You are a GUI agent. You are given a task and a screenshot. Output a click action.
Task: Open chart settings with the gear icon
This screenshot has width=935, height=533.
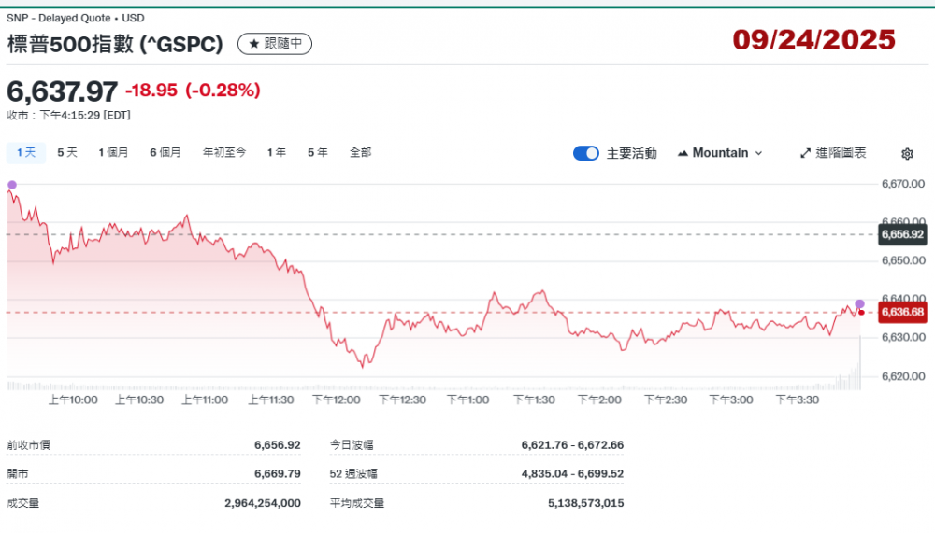coord(907,154)
